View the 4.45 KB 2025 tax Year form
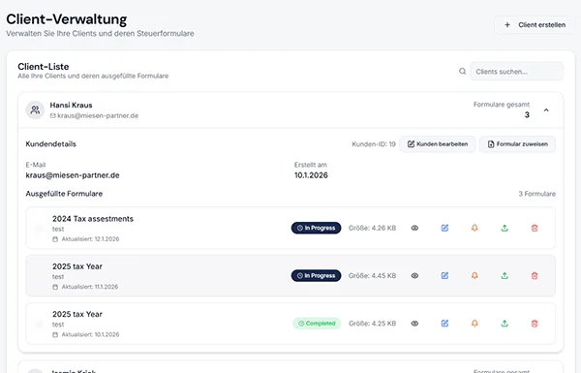The width and height of the screenshot is (581, 373). coord(414,275)
